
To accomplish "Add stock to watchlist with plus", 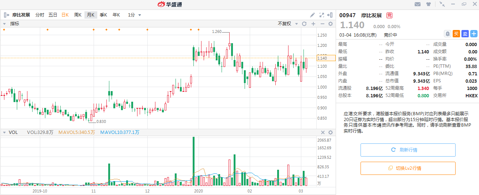I will point(474,34).
